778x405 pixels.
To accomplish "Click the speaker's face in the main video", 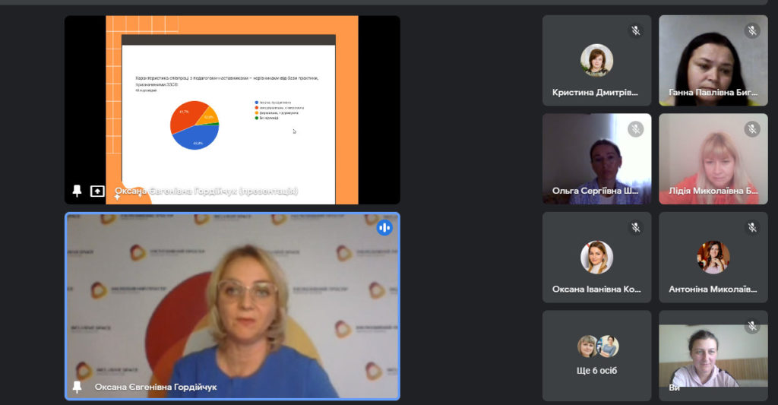I will [247, 297].
